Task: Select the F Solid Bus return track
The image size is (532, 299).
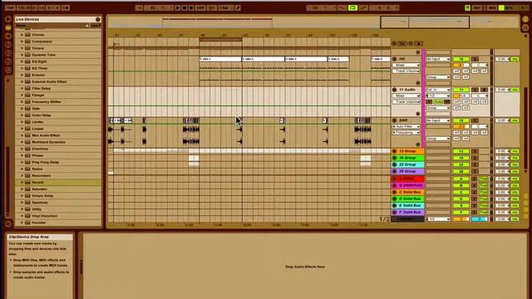Action: click(410, 213)
